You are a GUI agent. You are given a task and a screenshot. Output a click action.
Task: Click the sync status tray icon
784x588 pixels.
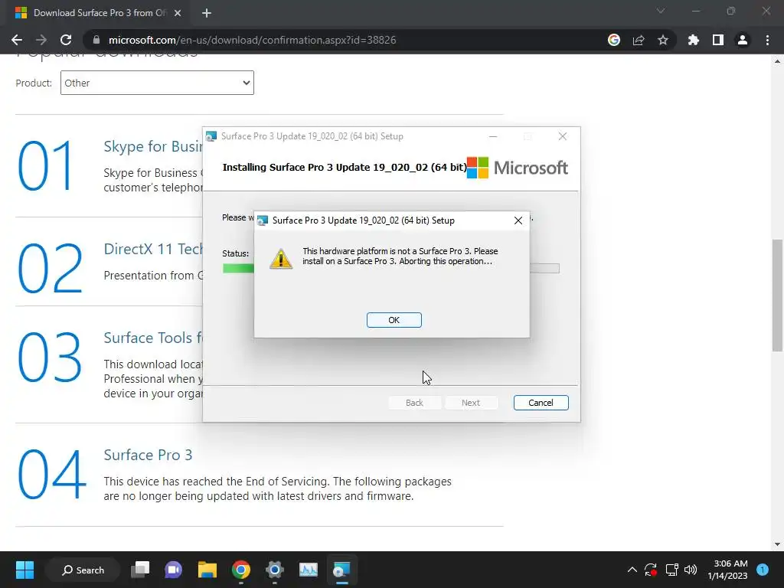tap(651, 570)
